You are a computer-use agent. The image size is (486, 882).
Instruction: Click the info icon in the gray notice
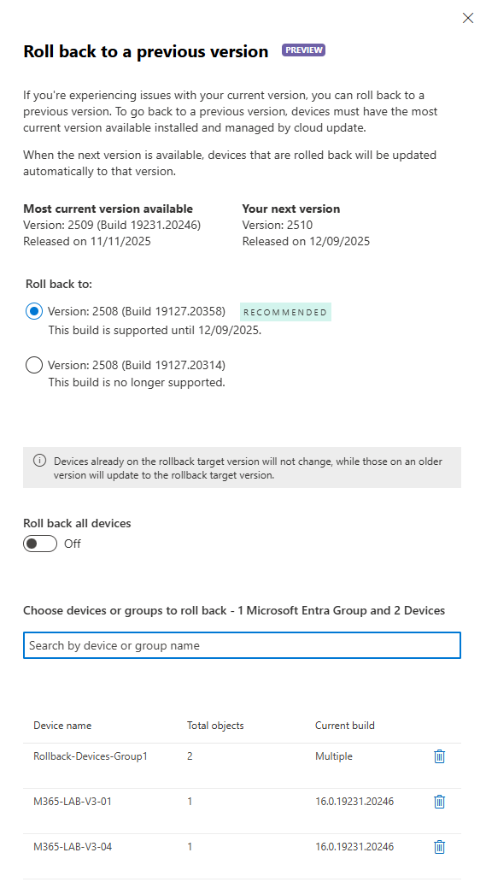pyautogui.click(x=39, y=461)
